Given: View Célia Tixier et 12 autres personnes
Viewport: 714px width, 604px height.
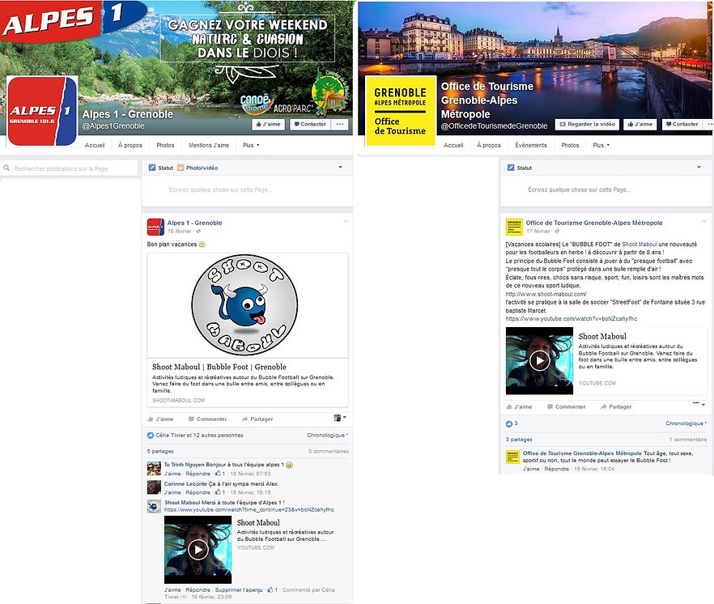Looking at the screenshot, I should coord(199,435).
